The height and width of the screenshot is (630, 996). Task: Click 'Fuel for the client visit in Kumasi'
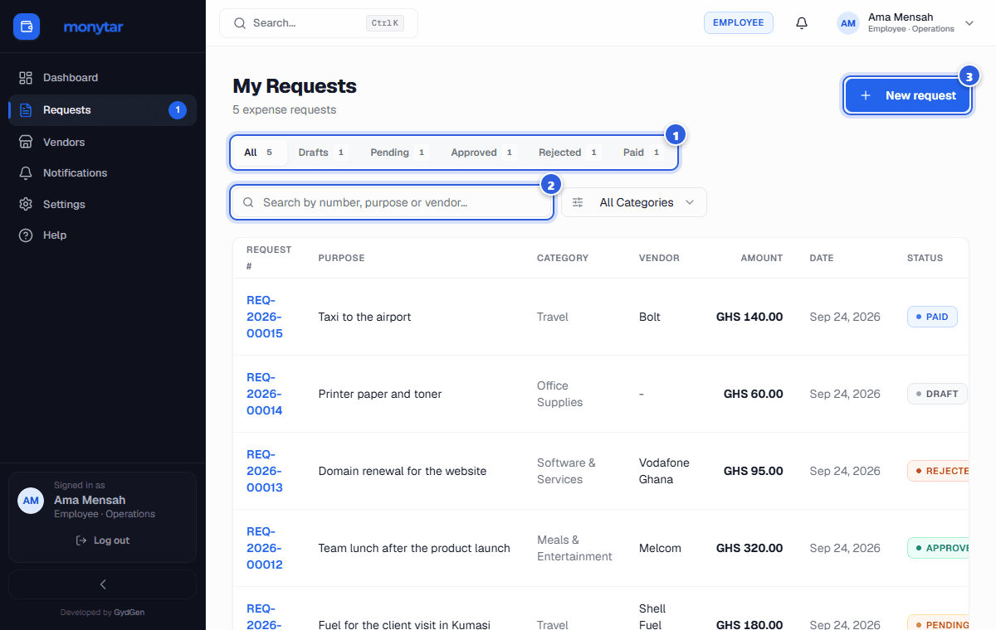click(404, 625)
